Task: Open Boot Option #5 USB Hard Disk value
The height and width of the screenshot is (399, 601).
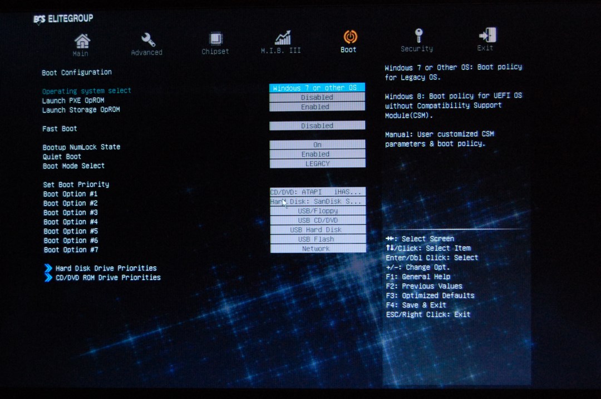Action: [x=318, y=230]
